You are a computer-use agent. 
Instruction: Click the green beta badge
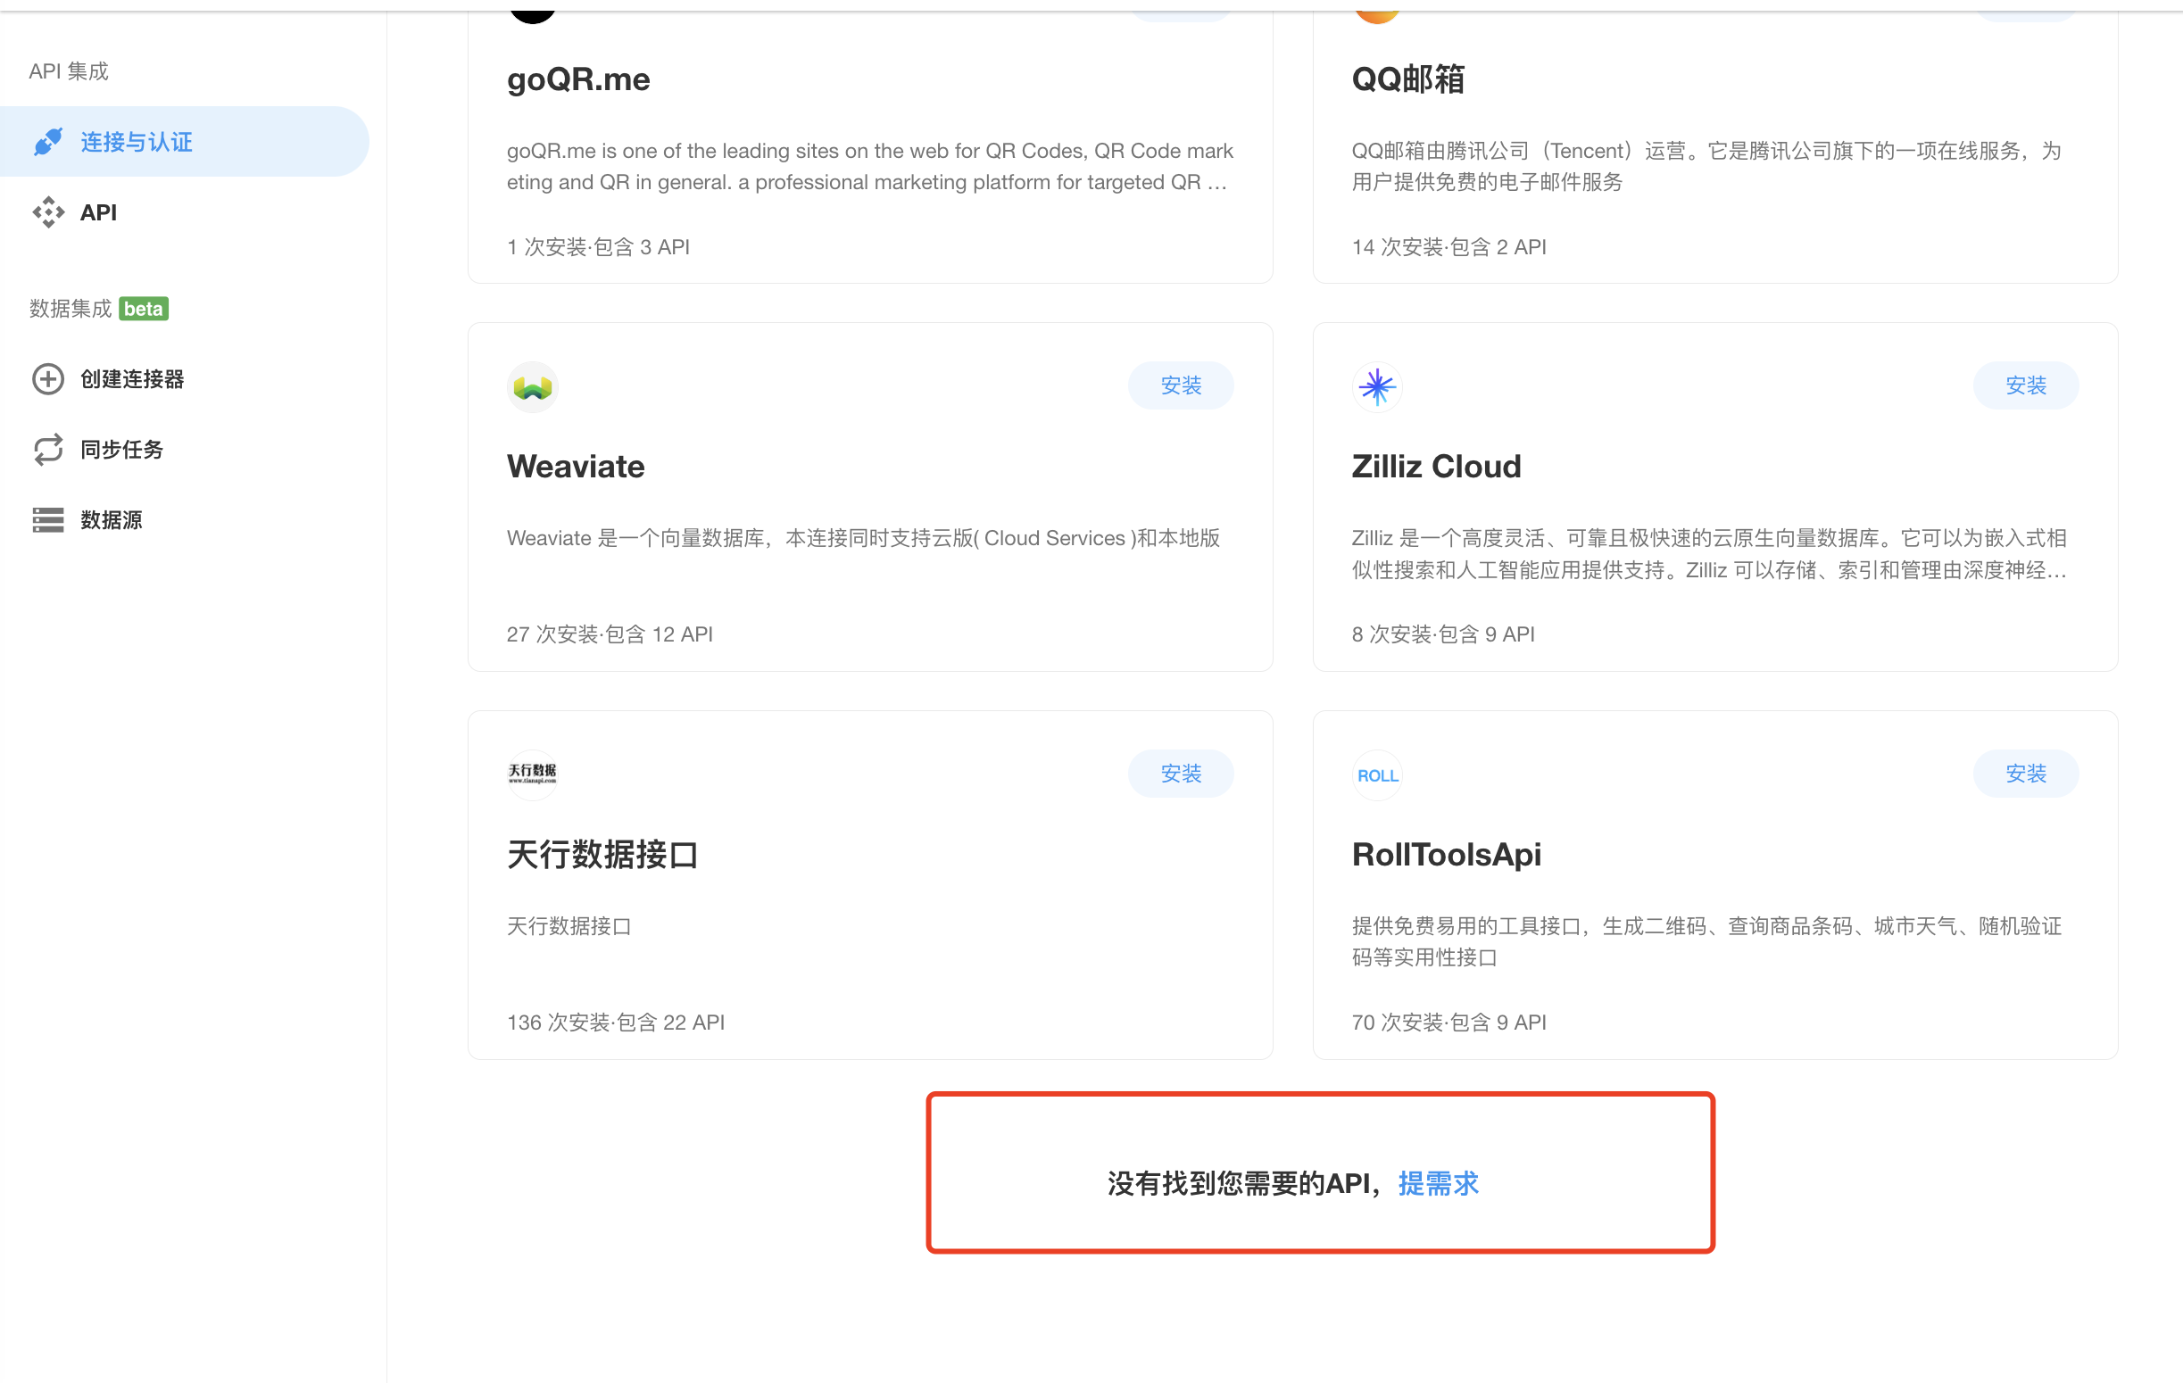point(143,309)
